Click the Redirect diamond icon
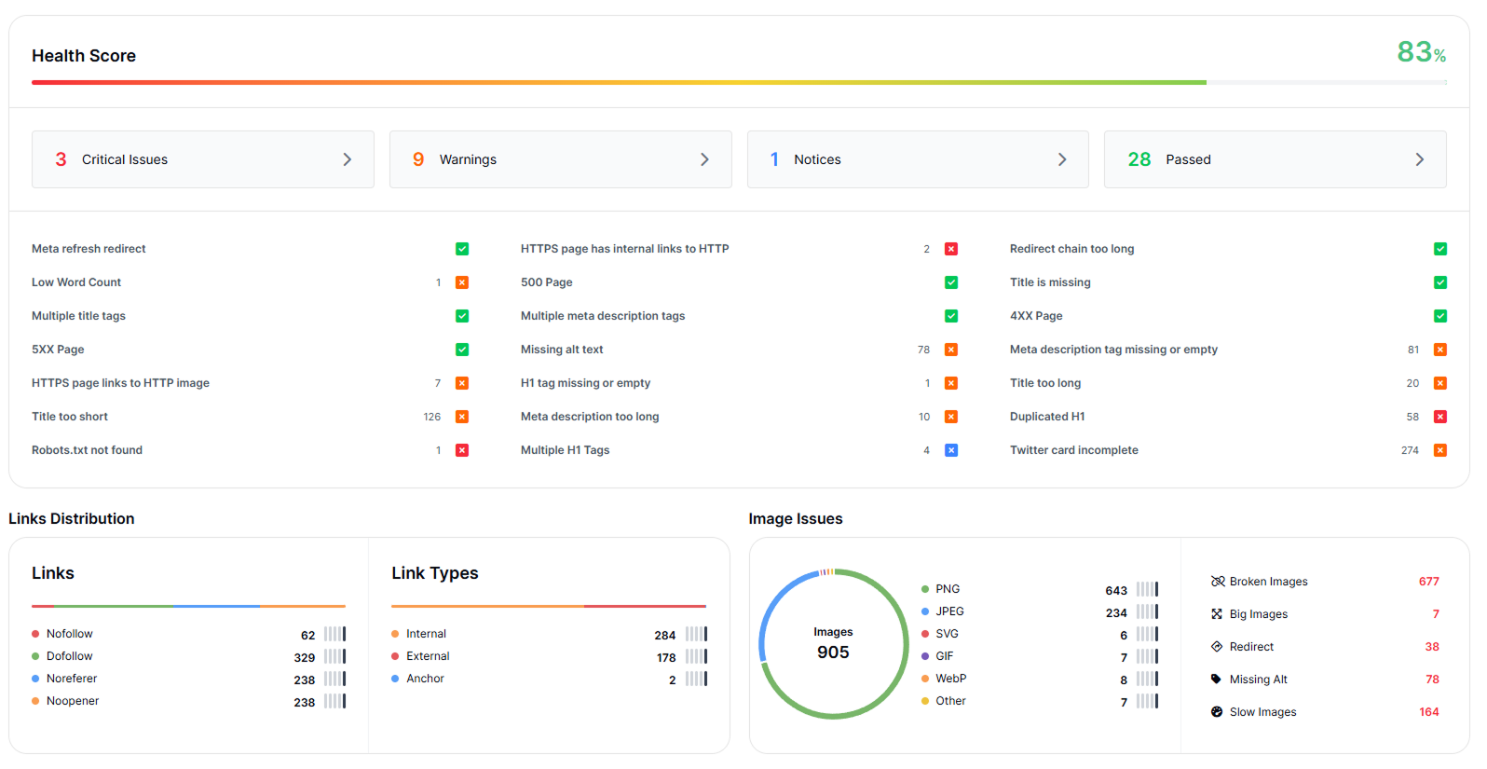1487x769 pixels. pyautogui.click(x=1216, y=647)
